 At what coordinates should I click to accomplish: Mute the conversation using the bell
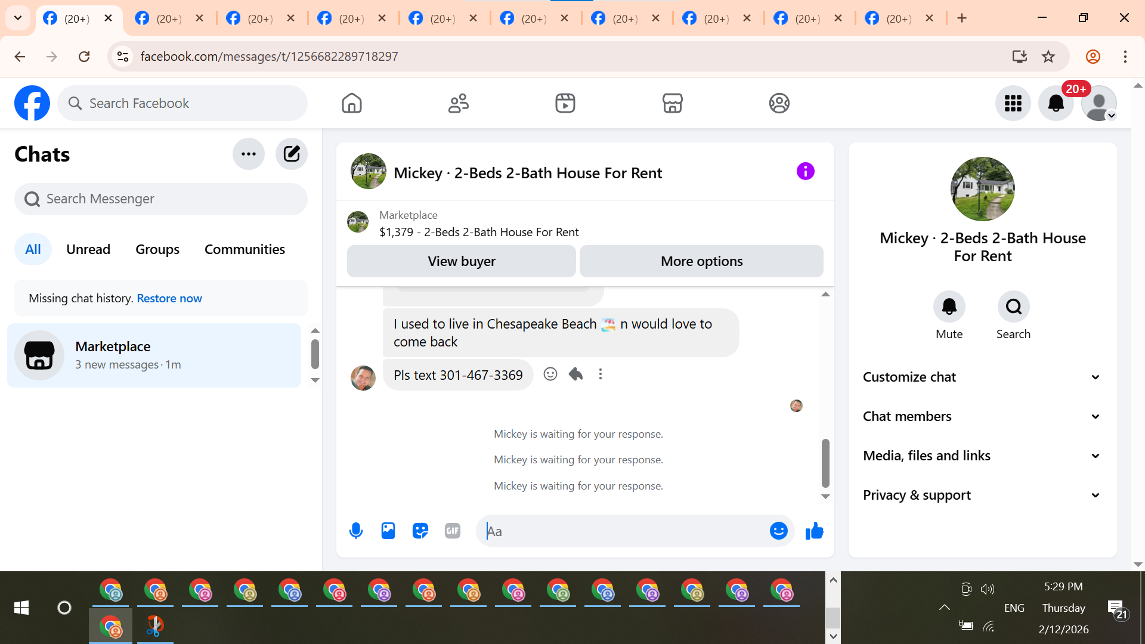click(x=949, y=306)
